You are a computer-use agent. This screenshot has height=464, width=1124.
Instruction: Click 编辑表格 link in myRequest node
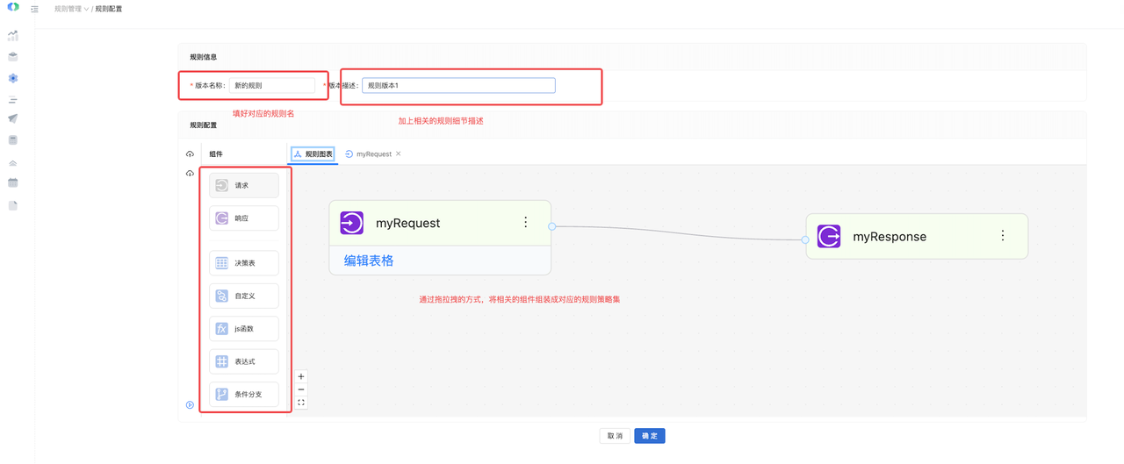[369, 261]
